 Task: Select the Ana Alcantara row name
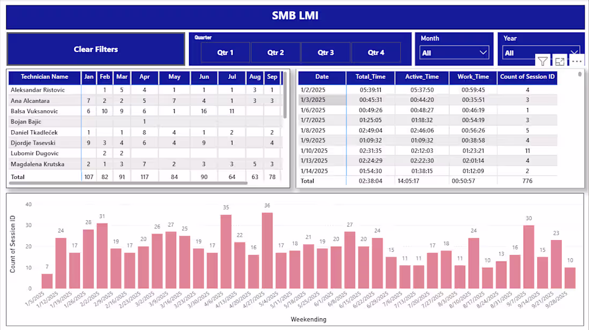point(30,101)
